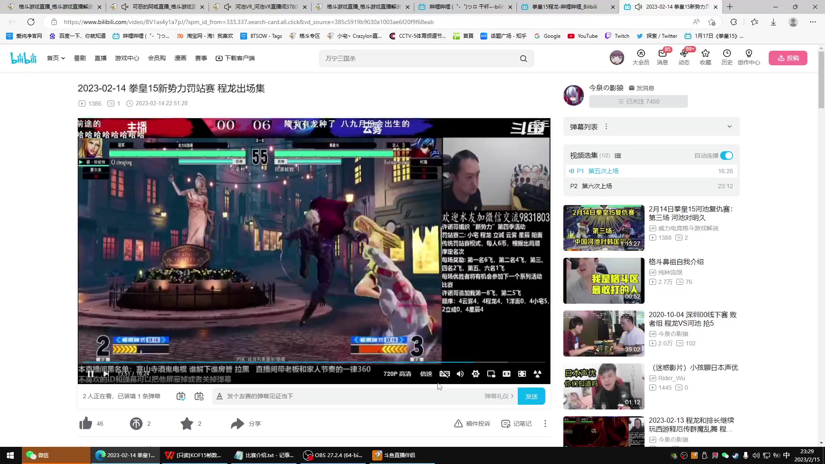The image size is (825, 464).
Task: Click the 发送 danmaku button
Action: tap(532, 396)
